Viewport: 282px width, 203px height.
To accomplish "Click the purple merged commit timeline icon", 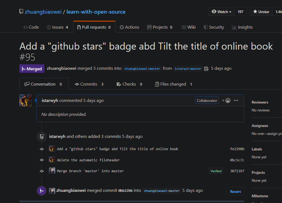I will 42,191.
